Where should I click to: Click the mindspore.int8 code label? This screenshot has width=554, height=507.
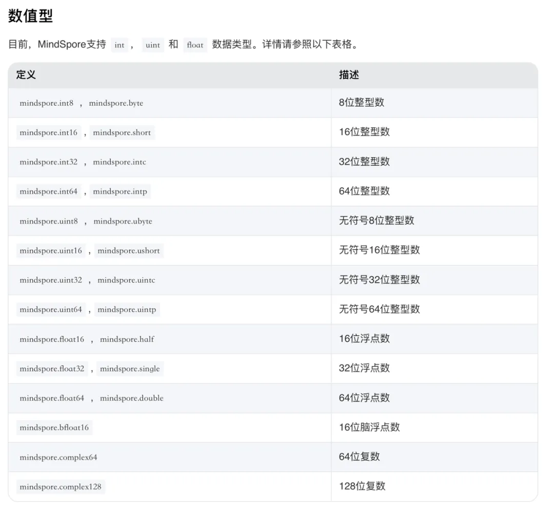47,103
